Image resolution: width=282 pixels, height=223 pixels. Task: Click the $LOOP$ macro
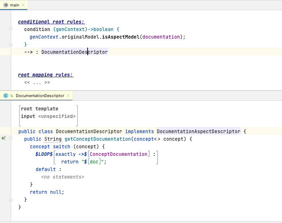pos(44,154)
